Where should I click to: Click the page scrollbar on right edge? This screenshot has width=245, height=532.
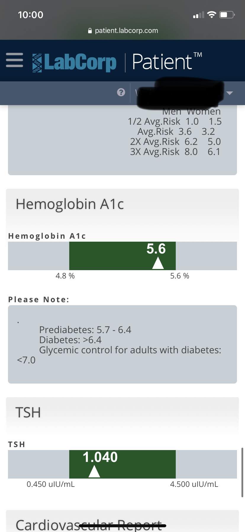[242, 472]
